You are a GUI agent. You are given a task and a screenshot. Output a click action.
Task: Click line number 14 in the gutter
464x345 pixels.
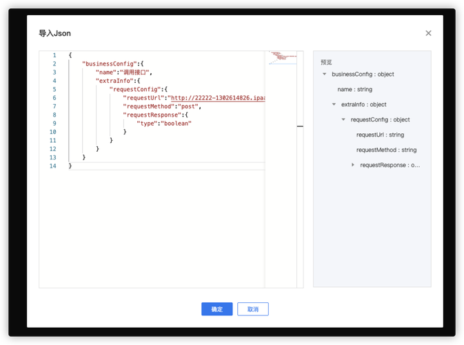tap(52, 166)
